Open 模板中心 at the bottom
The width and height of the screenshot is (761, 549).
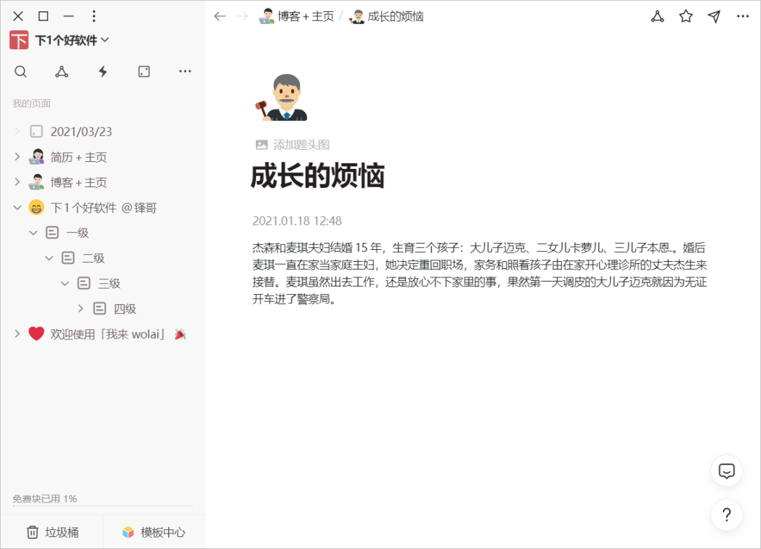pos(152,532)
